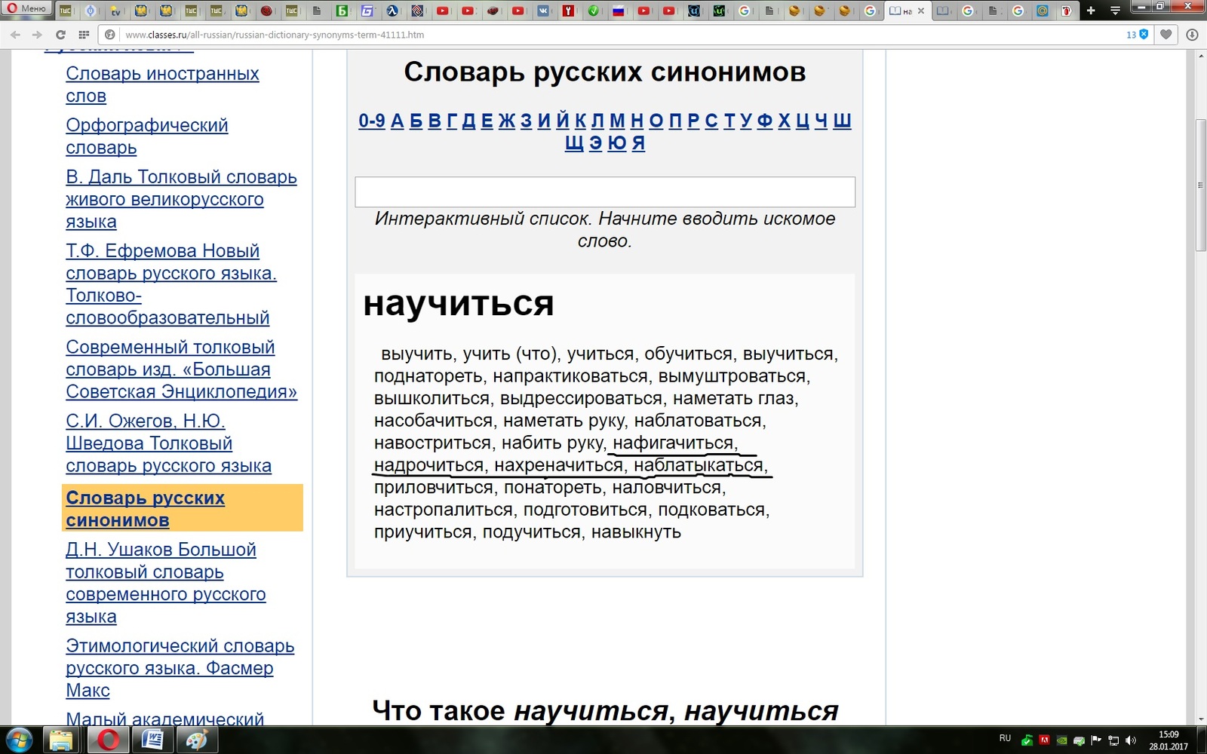The height and width of the screenshot is (754, 1207).
Task: Open the Speed Dial grid icon
Action: pos(84,35)
